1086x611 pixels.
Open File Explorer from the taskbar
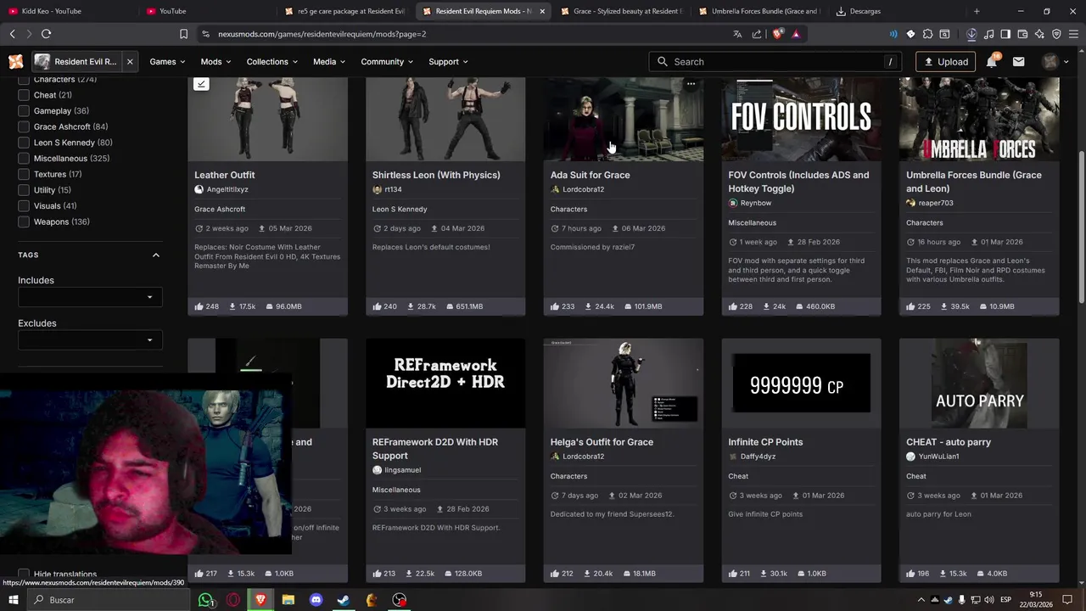tap(288, 600)
